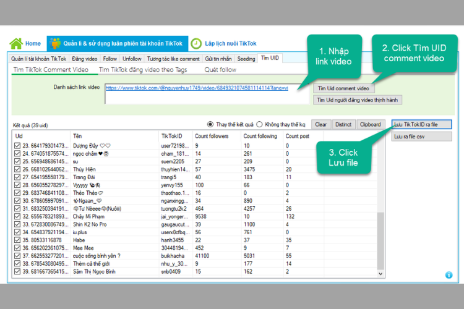Sort by Count following column header
Viewport: 464px width, 309px height.
click(262, 136)
